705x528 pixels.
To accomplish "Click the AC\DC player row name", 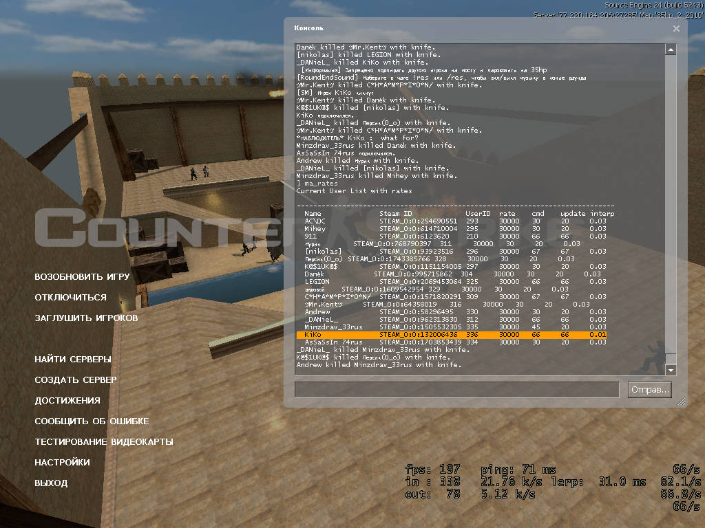I will pyautogui.click(x=315, y=221).
